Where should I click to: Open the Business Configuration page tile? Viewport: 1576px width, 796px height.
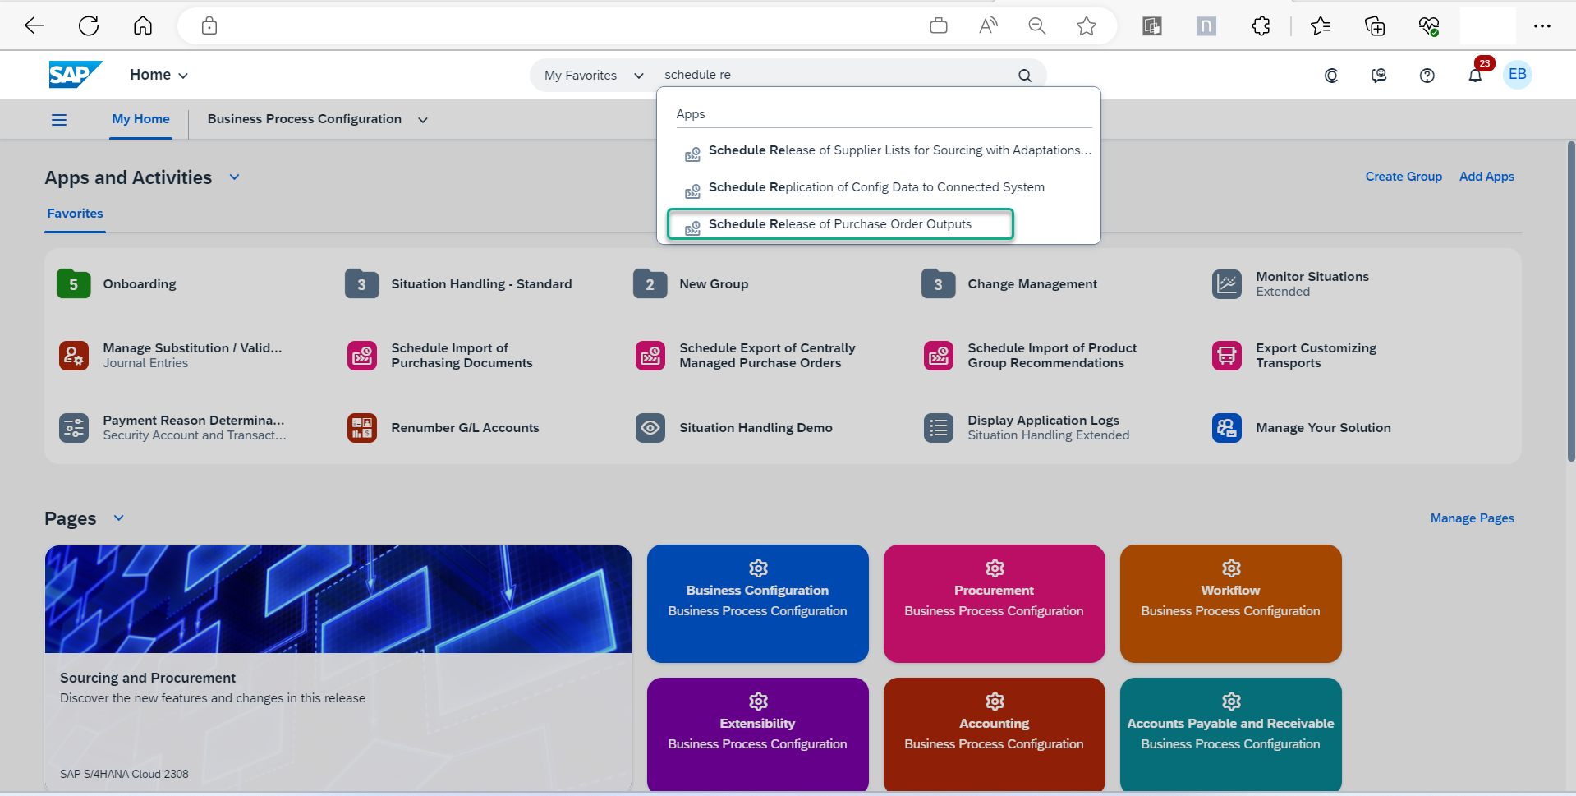click(757, 604)
